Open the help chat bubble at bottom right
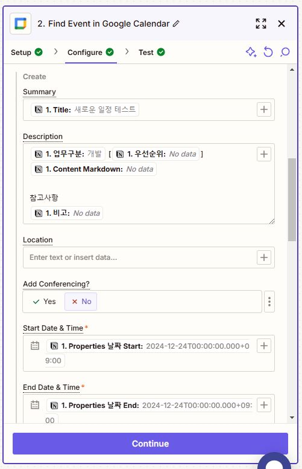The image size is (302, 469). coord(274,461)
